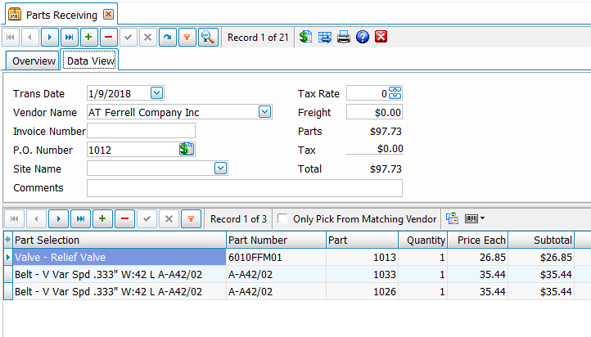591x337 pixels.
Task: Cancel edits with top X button
Action: pos(147,38)
